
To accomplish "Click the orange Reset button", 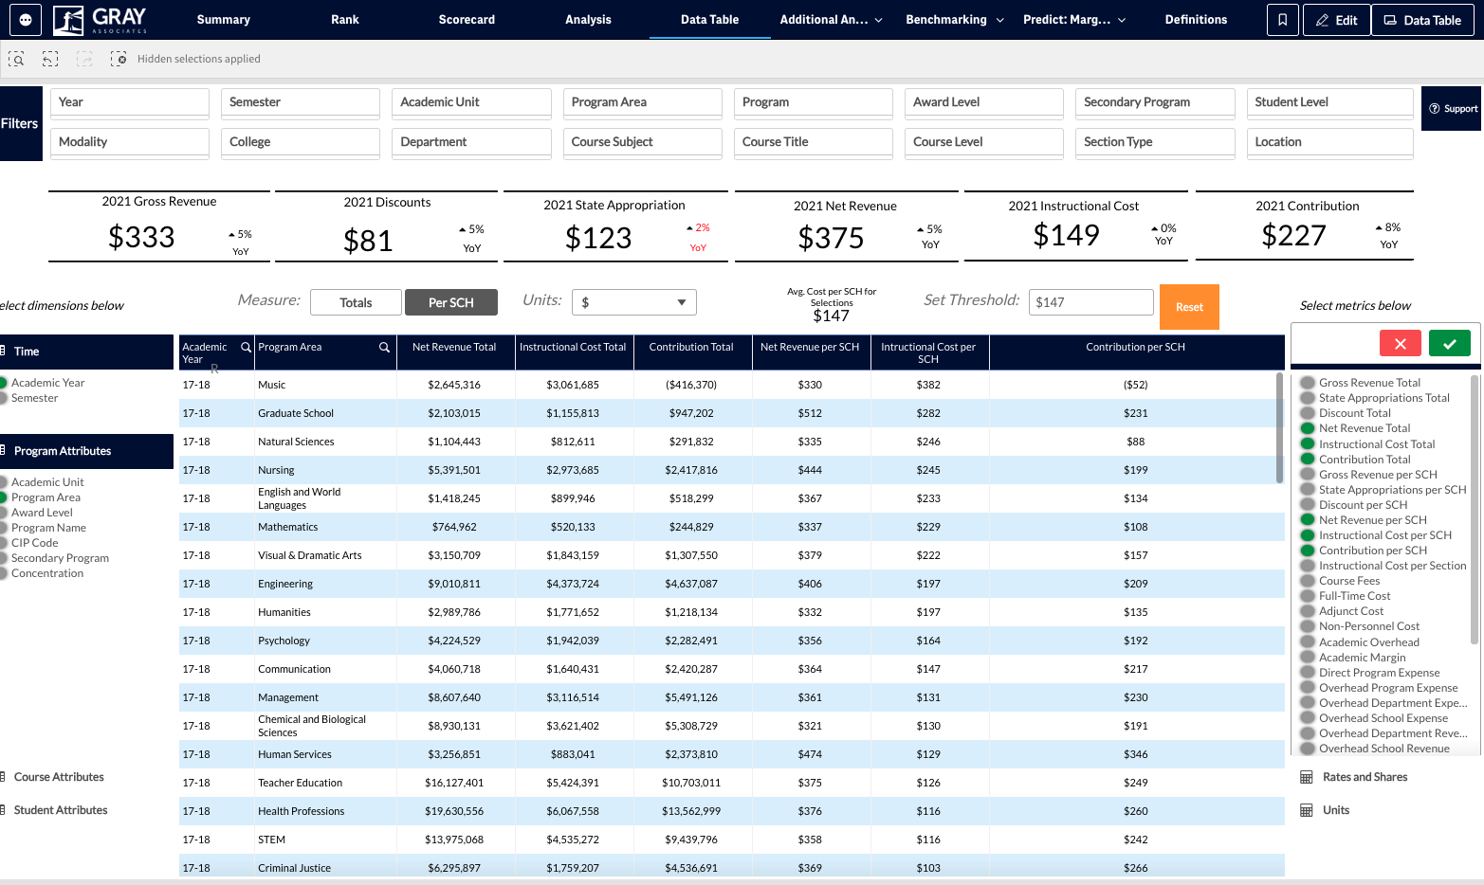I will [x=1189, y=307].
